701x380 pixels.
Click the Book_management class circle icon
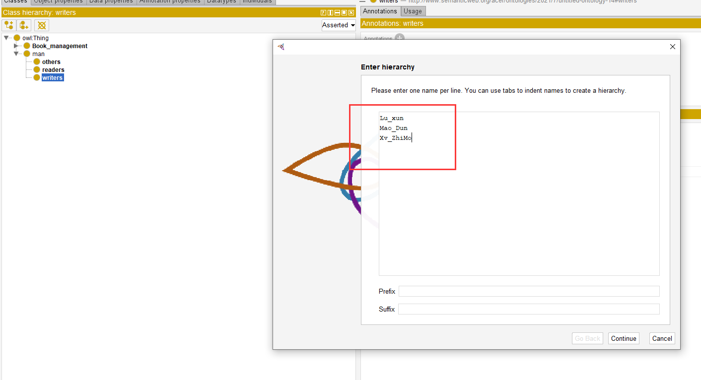click(27, 46)
